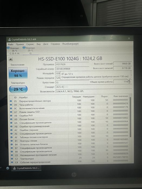Click the attribute list vertical scrollbar
Screen dimensions: 142x189
(x=130, y=117)
